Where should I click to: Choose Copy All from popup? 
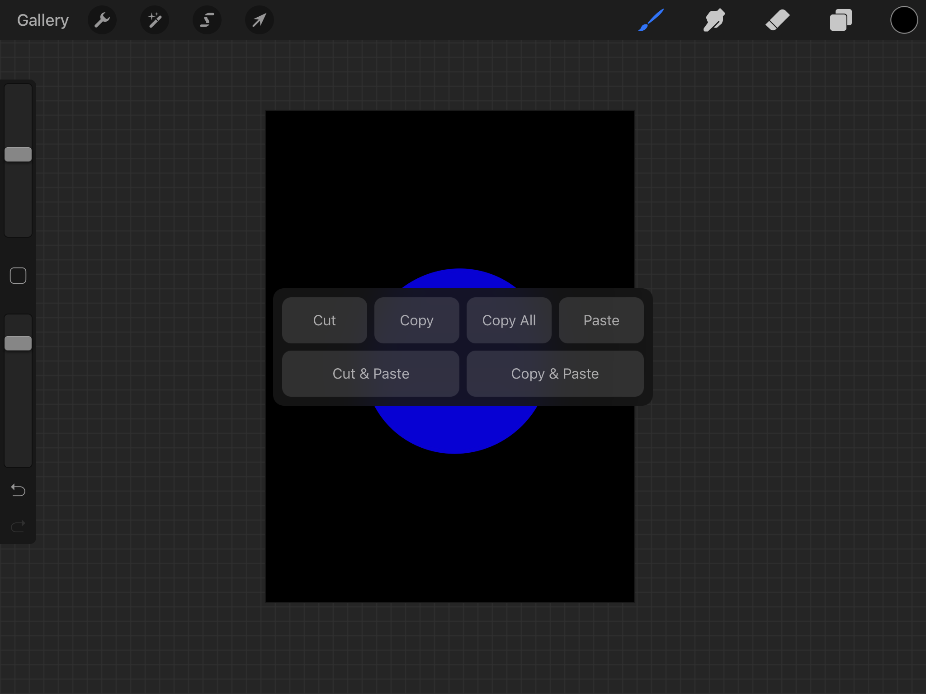tap(509, 320)
